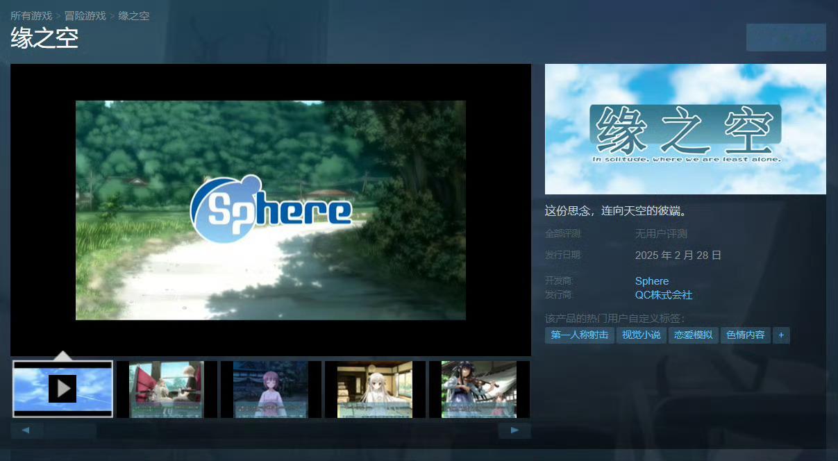Image resolution: width=838 pixels, height=461 pixels.
Task: Add a tag with the plus button
Action: pyautogui.click(x=781, y=335)
